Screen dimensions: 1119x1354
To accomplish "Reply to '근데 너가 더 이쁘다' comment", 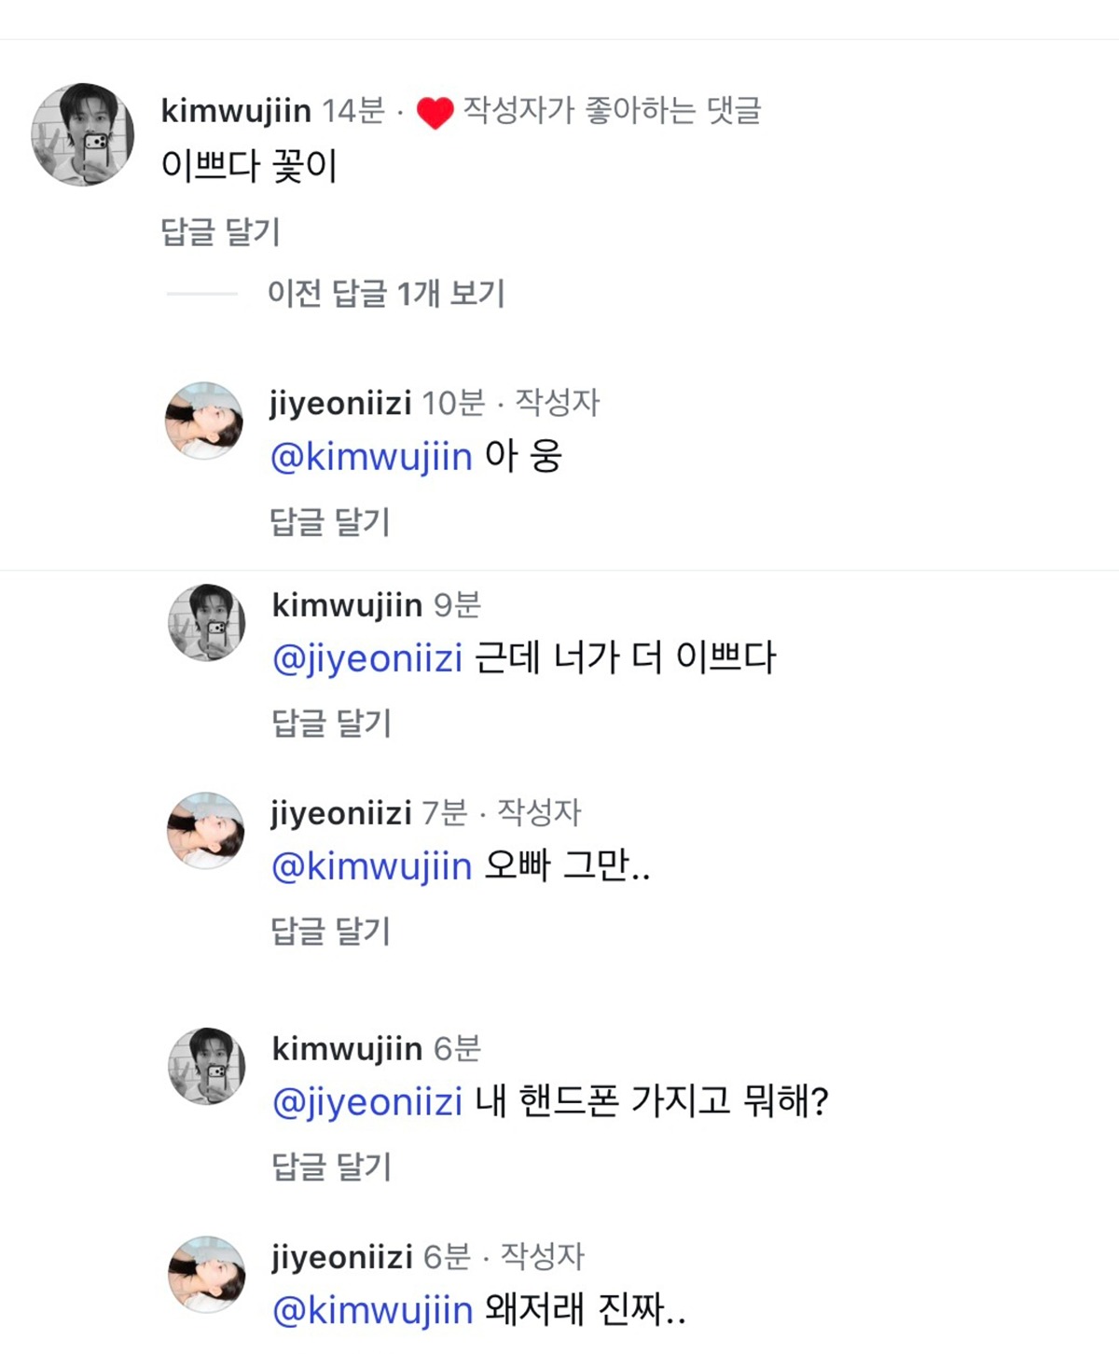I will 331,723.
